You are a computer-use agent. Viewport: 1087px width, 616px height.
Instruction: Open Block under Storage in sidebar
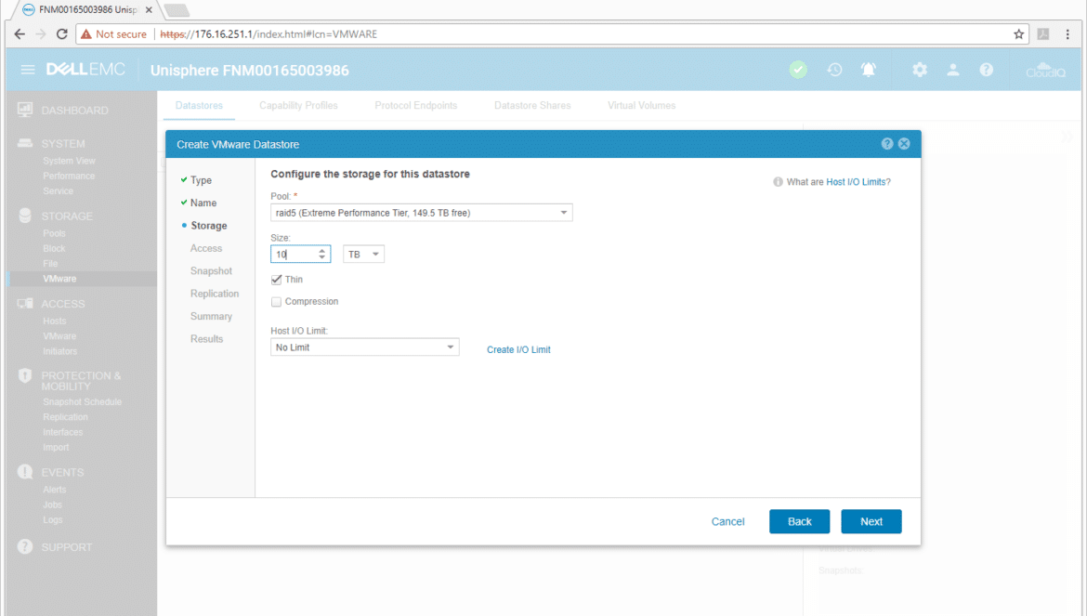(x=54, y=249)
